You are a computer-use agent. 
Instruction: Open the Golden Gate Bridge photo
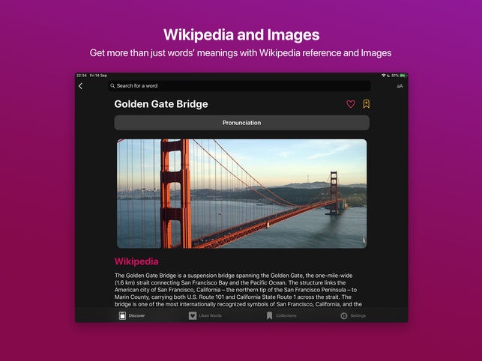click(241, 193)
